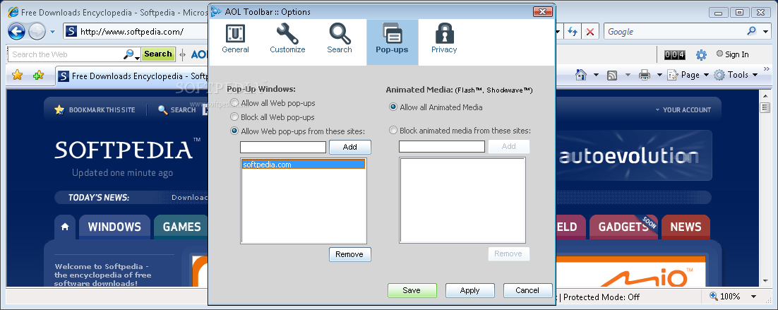Click the red Stop loading icon
Screen dimensions: 778x310
pyautogui.click(x=590, y=32)
